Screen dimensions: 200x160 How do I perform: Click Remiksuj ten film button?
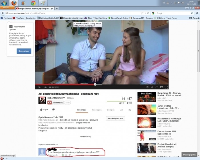[x=115, y=118]
